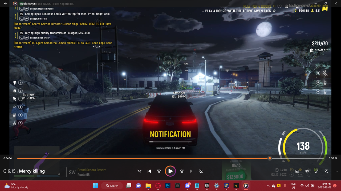341x191 pixels.
Task: Go back using the Media Player back arrow
Action: 5,4
